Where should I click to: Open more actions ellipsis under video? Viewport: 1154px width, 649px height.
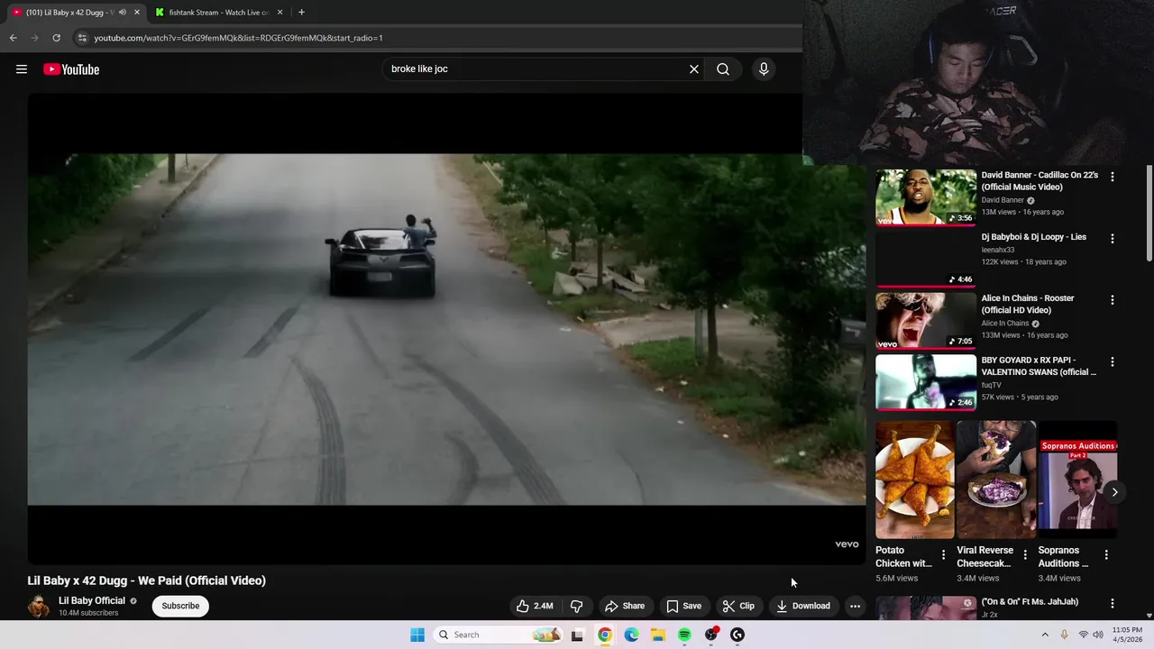point(855,606)
